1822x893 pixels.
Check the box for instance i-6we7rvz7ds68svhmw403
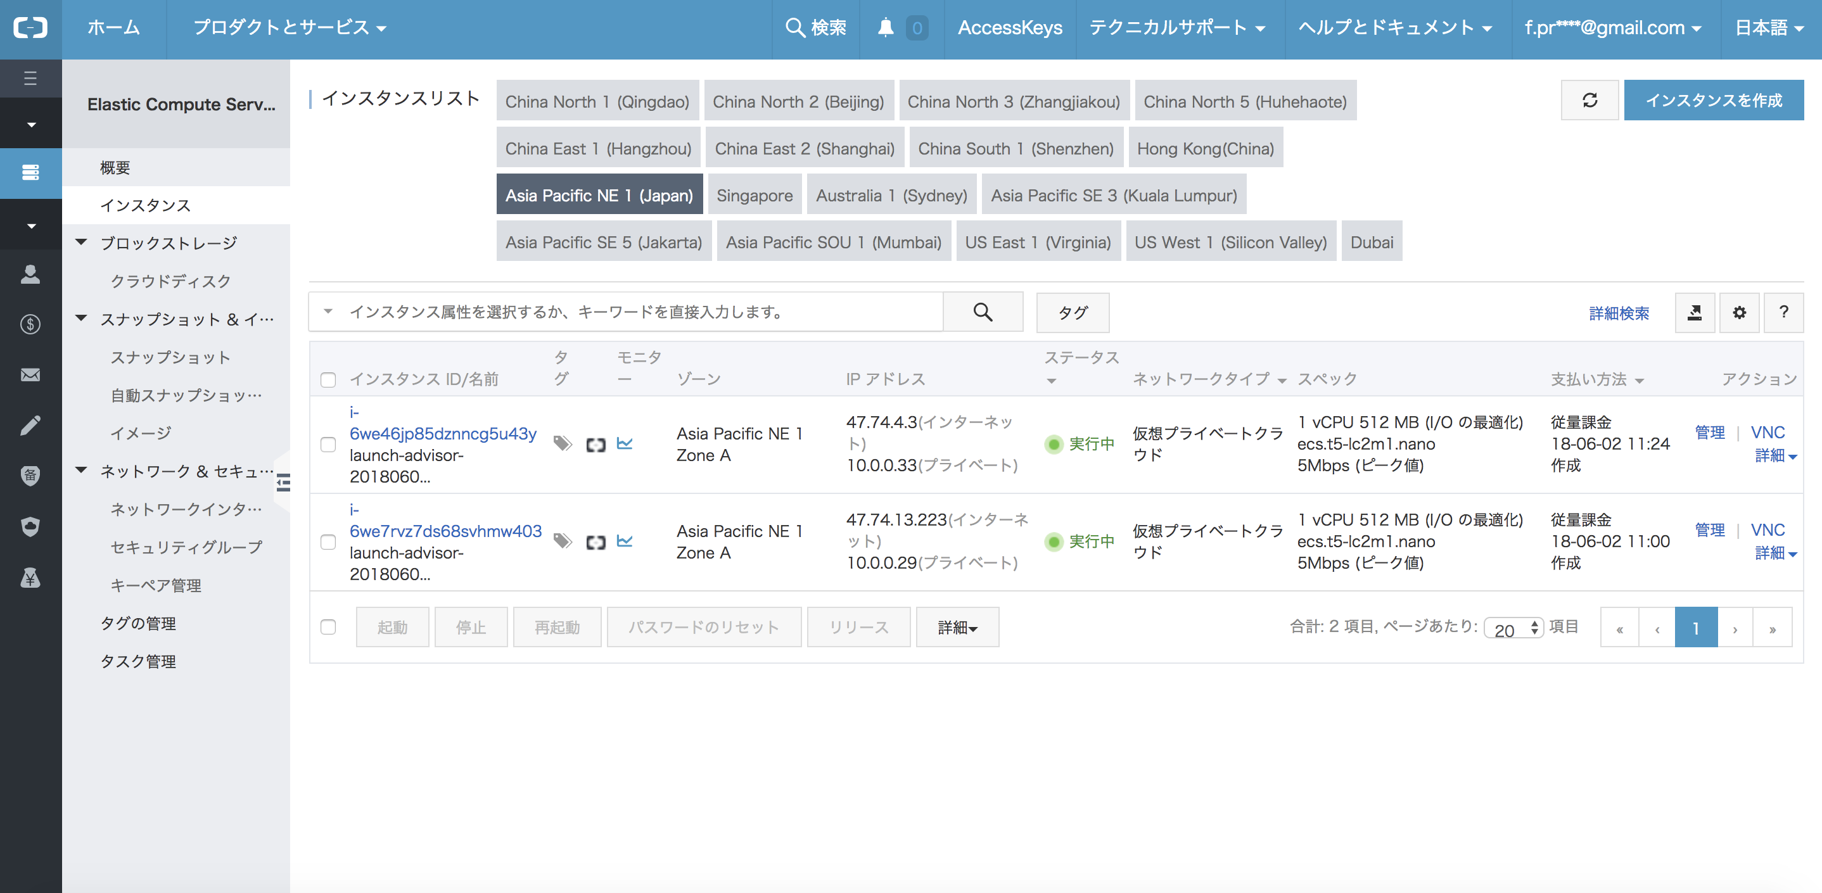click(x=328, y=541)
